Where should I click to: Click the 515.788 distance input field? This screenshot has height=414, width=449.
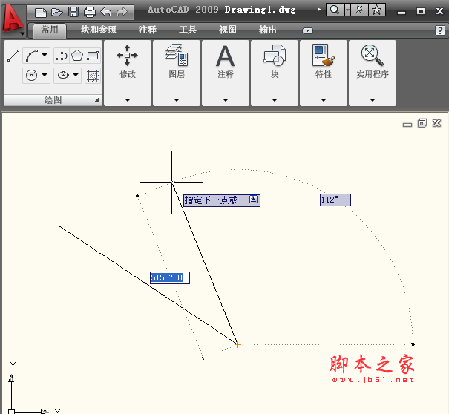coord(170,277)
